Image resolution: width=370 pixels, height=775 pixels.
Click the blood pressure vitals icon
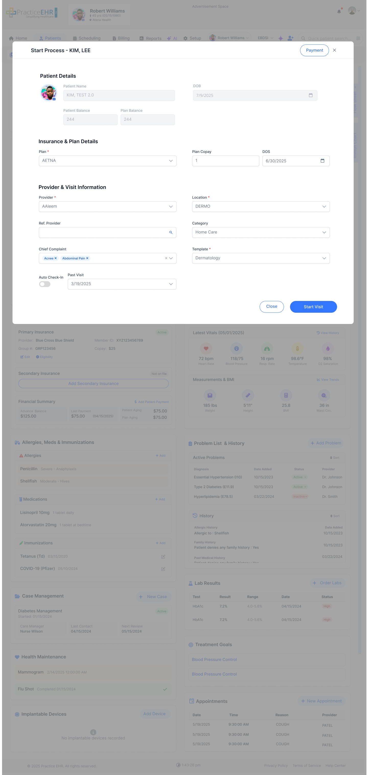pos(237,349)
